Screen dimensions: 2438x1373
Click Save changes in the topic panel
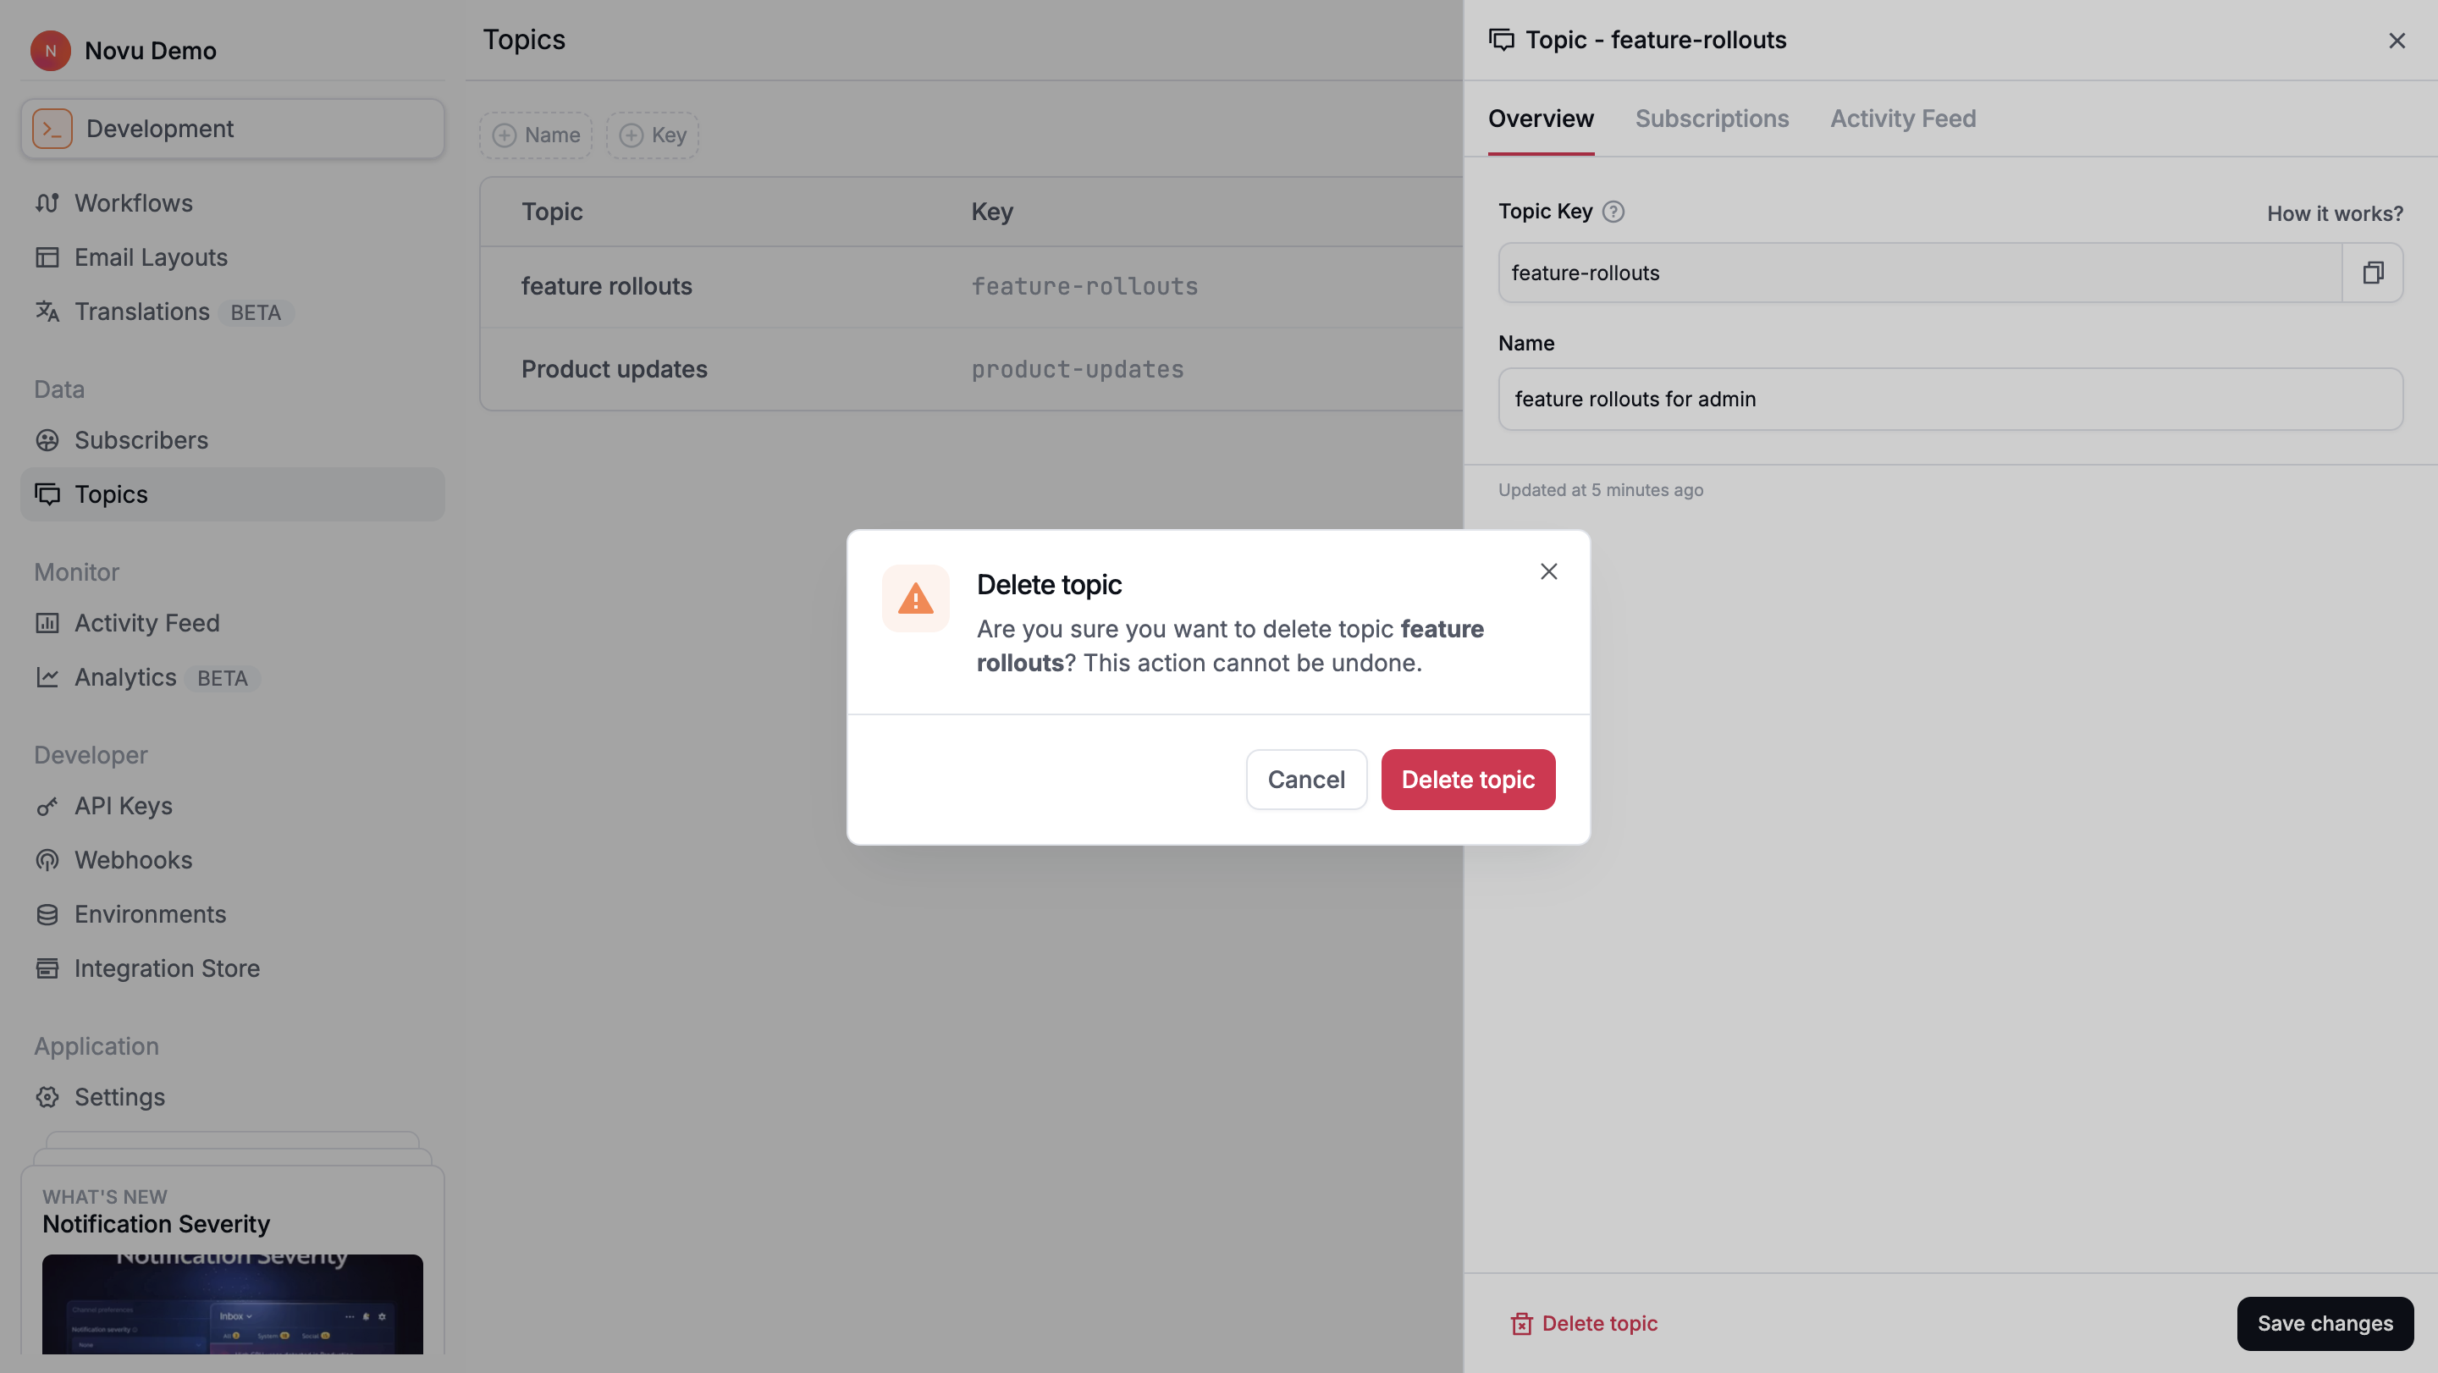pyautogui.click(x=2325, y=1323)
